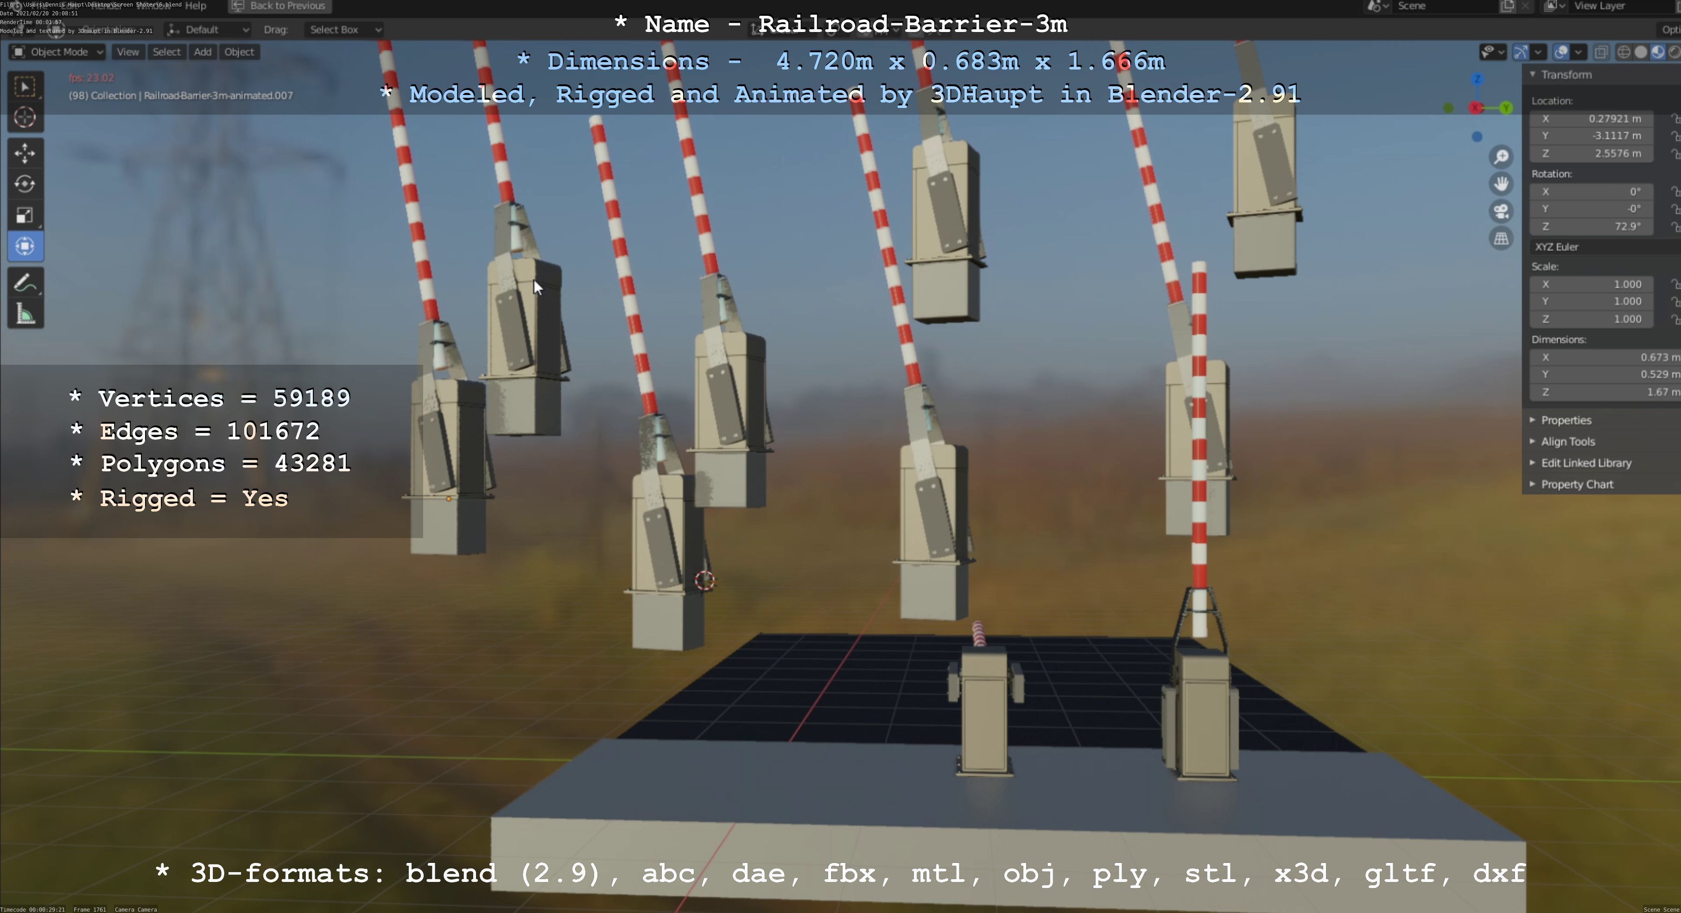Open the Object menu in viewport header

coord(240,52)
